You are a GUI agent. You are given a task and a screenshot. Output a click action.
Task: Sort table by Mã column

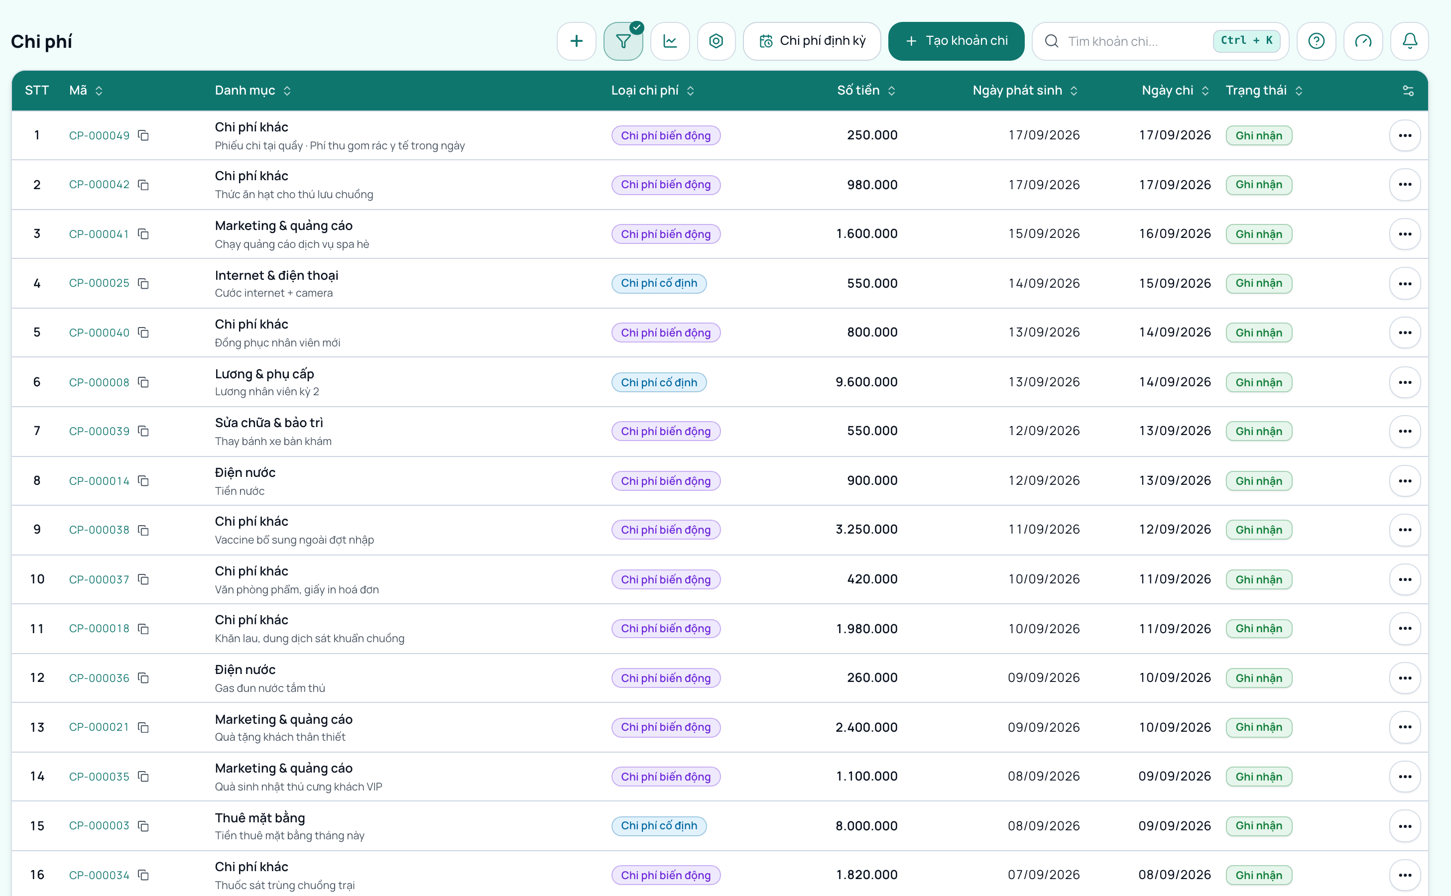(x=86, y=91)
